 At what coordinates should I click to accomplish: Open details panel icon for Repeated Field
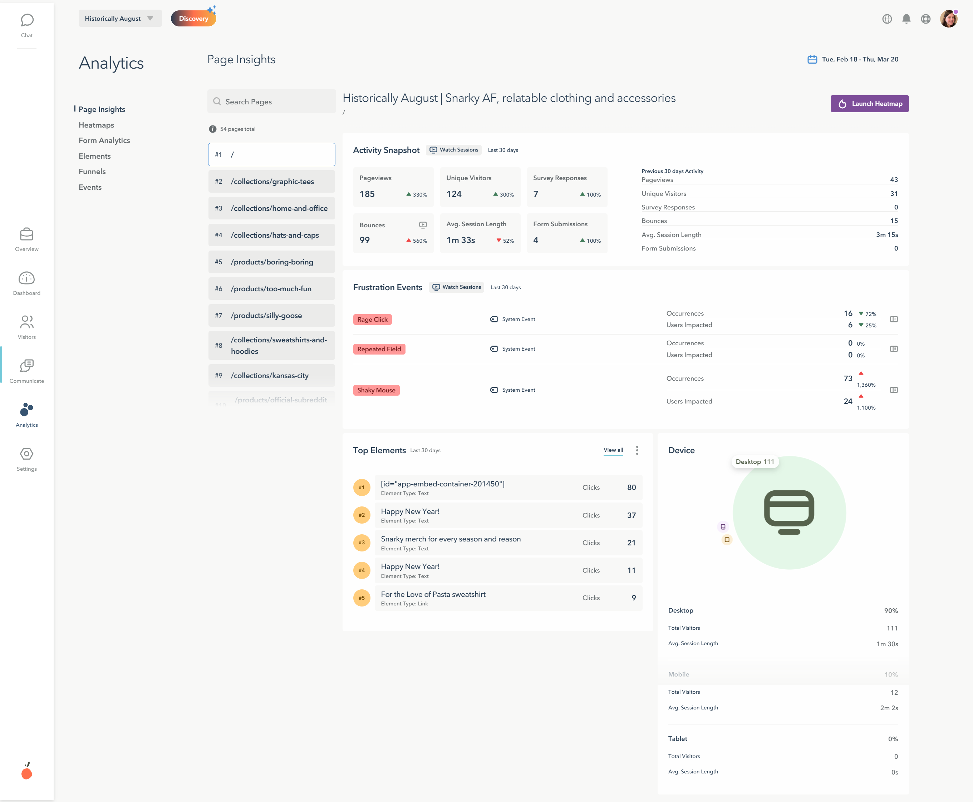pos(894,349)
